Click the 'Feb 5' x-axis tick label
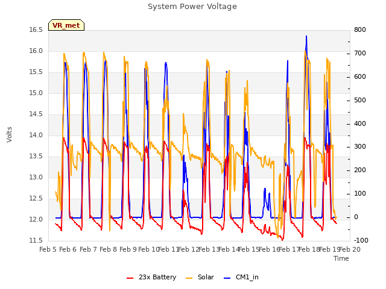 [48, 249]
